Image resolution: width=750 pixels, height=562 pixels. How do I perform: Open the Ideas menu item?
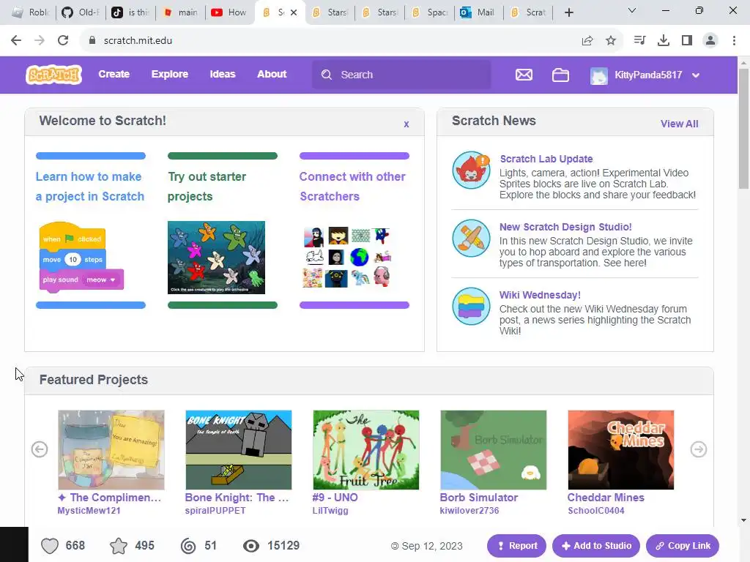(x=223, y=74)
